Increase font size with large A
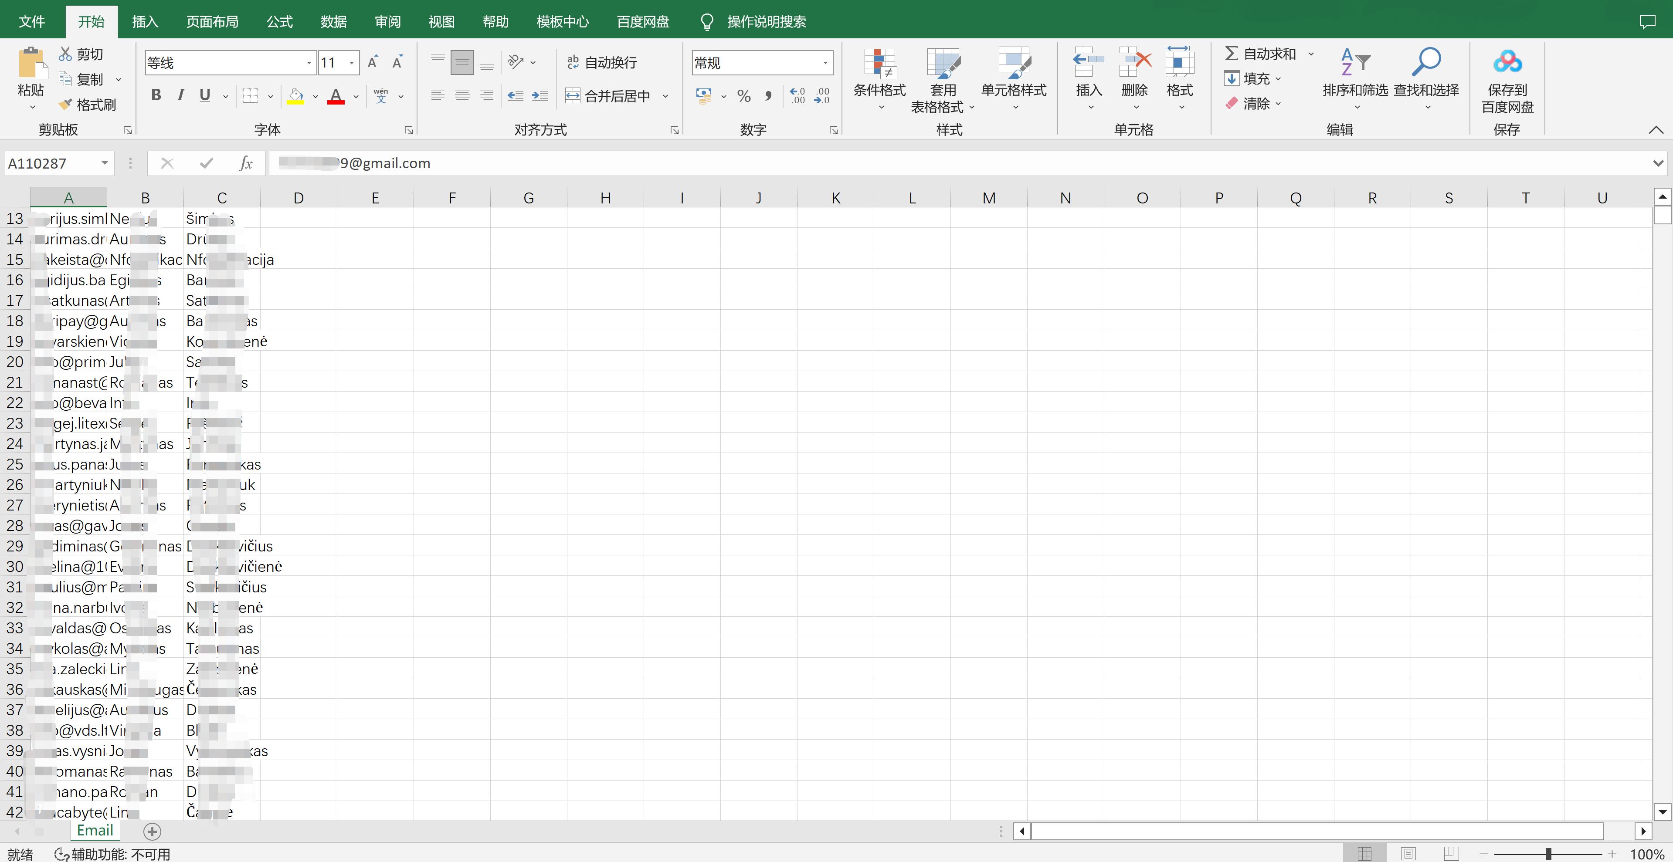The image size is (1673, 862). tap(373, 62)
